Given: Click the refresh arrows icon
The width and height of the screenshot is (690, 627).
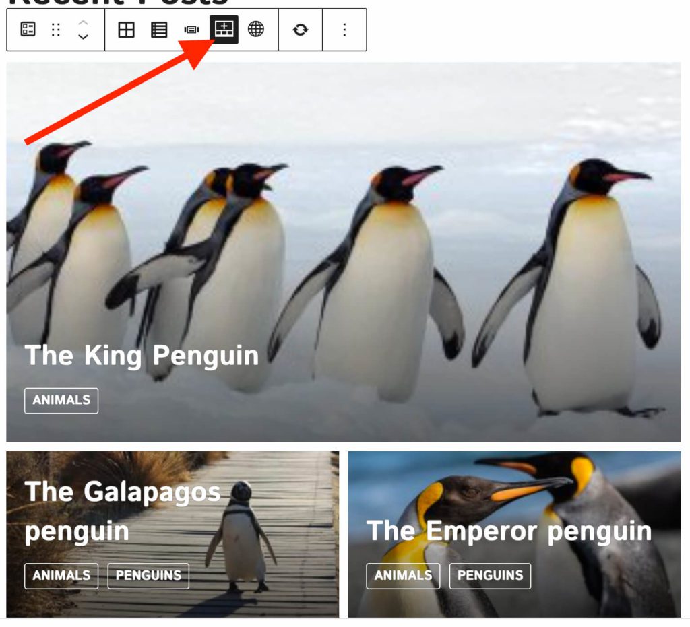Looking at the screenshot, I should point(300,30).
